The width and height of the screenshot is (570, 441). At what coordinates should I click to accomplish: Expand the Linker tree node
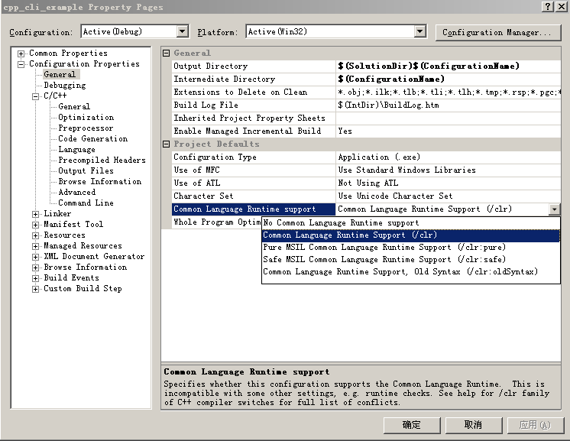(x=36, y=214)
